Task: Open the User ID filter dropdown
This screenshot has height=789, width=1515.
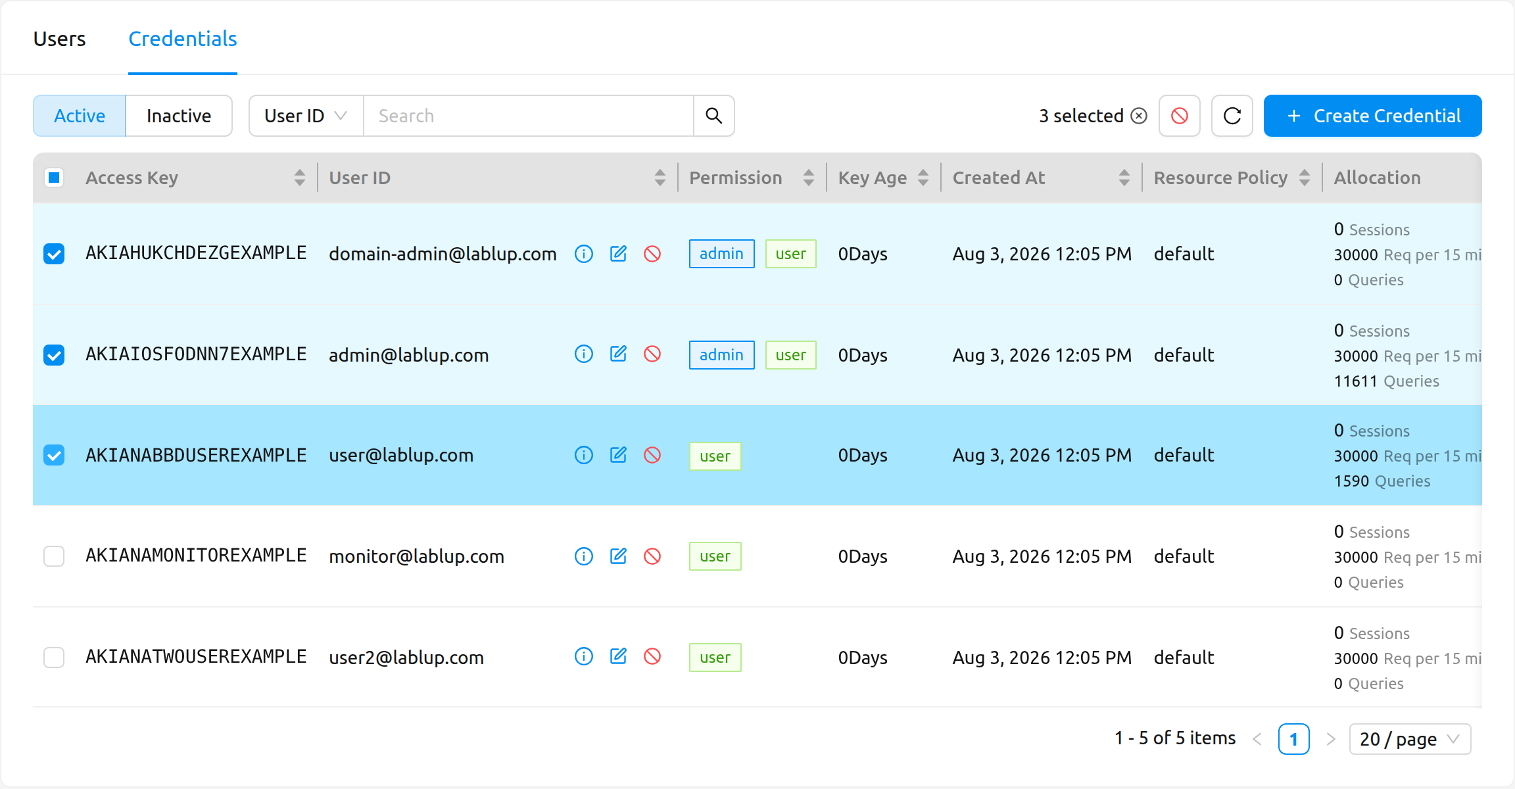Action: tap(306, 116)
